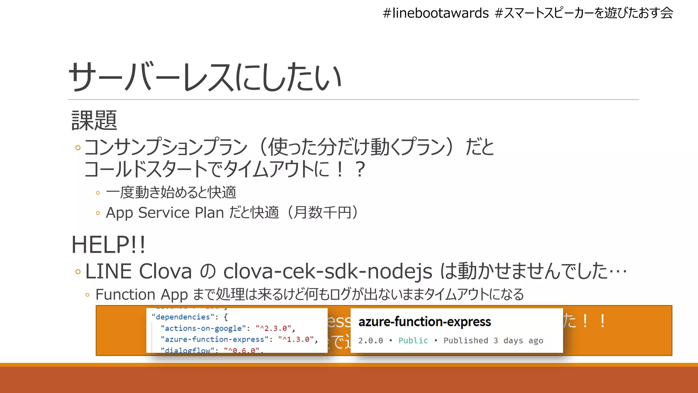
Task: Click the '"azure-function-express": "^1.3.0"' code line
Action: pos(239,339)
